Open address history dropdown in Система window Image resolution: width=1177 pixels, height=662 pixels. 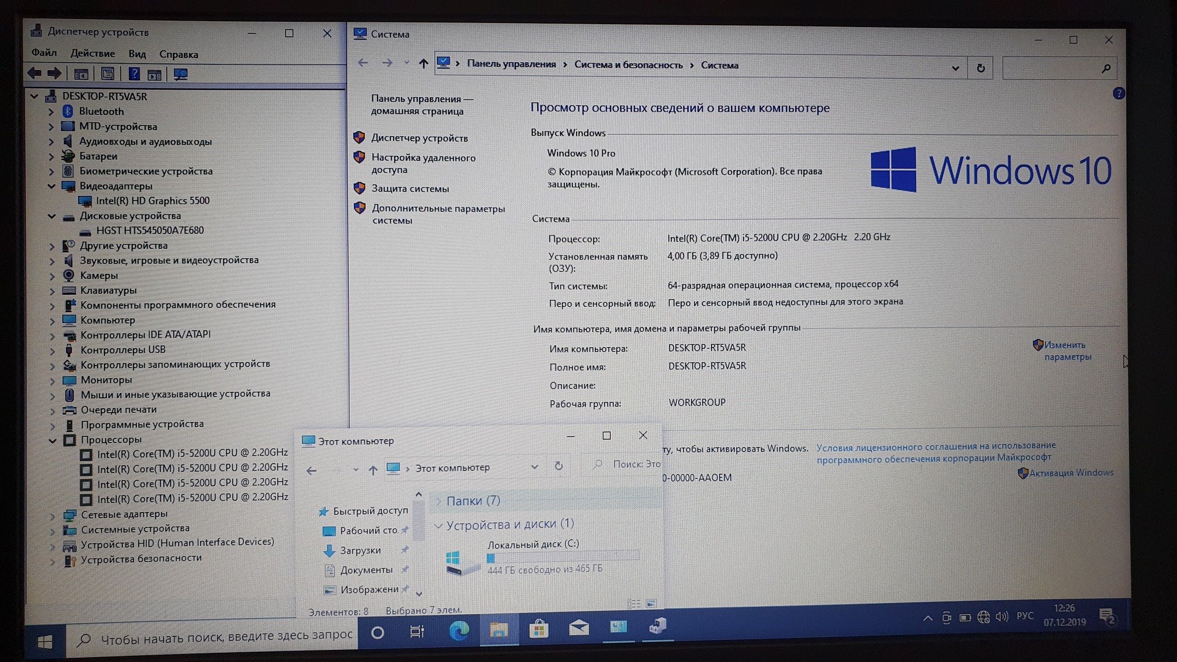[x=955, y=68]
